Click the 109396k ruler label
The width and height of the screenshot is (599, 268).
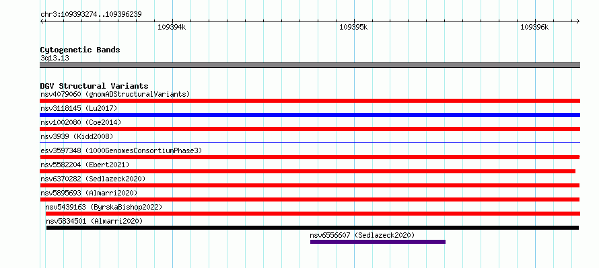[534, 27]
